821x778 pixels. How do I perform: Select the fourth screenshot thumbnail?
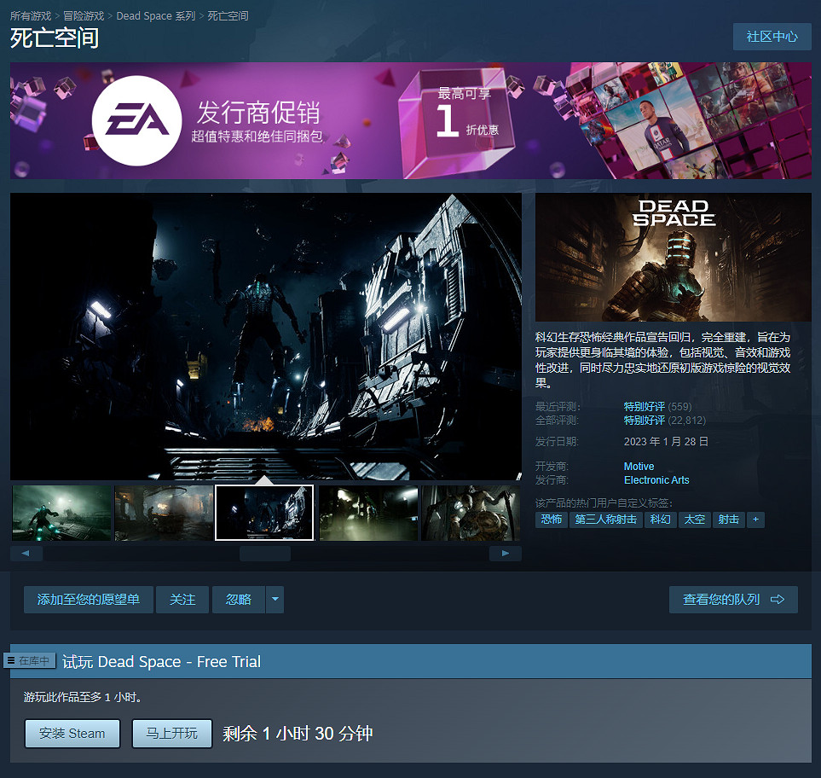(367, 513)
